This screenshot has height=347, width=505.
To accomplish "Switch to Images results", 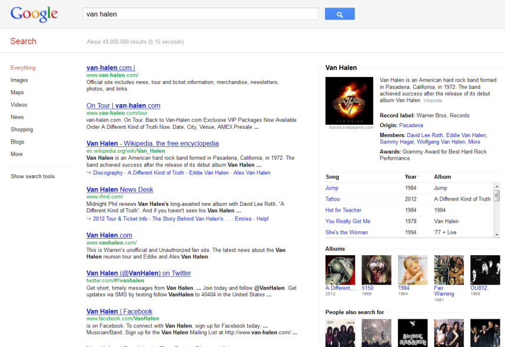I will point(19,80).
